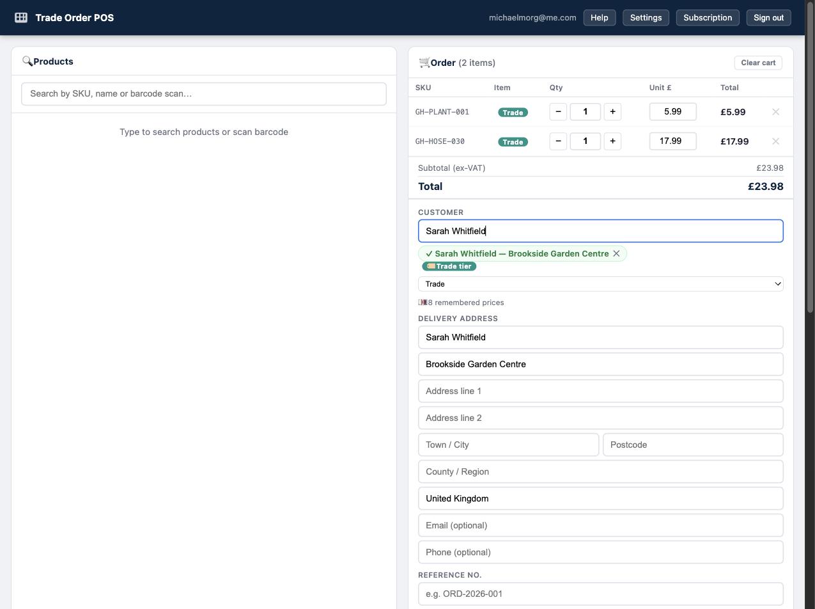
Task: Open the Help page
Action: click(600, 17)
